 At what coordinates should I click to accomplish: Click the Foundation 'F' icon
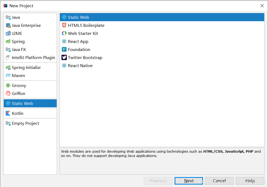click(64, 50)
